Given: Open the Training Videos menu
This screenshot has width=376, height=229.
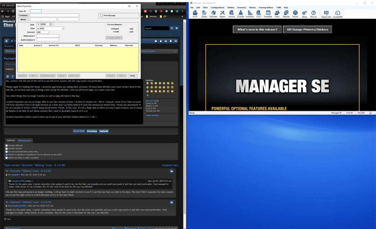Looking at the screenshot, I should tap(266, 8).
